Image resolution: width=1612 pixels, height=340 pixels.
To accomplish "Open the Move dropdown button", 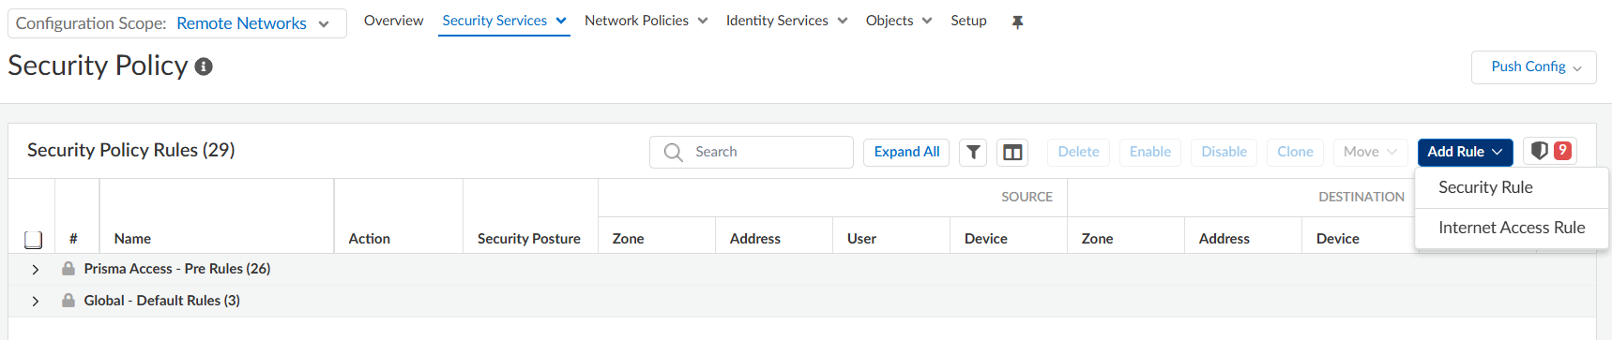I will click(1370, 152).
